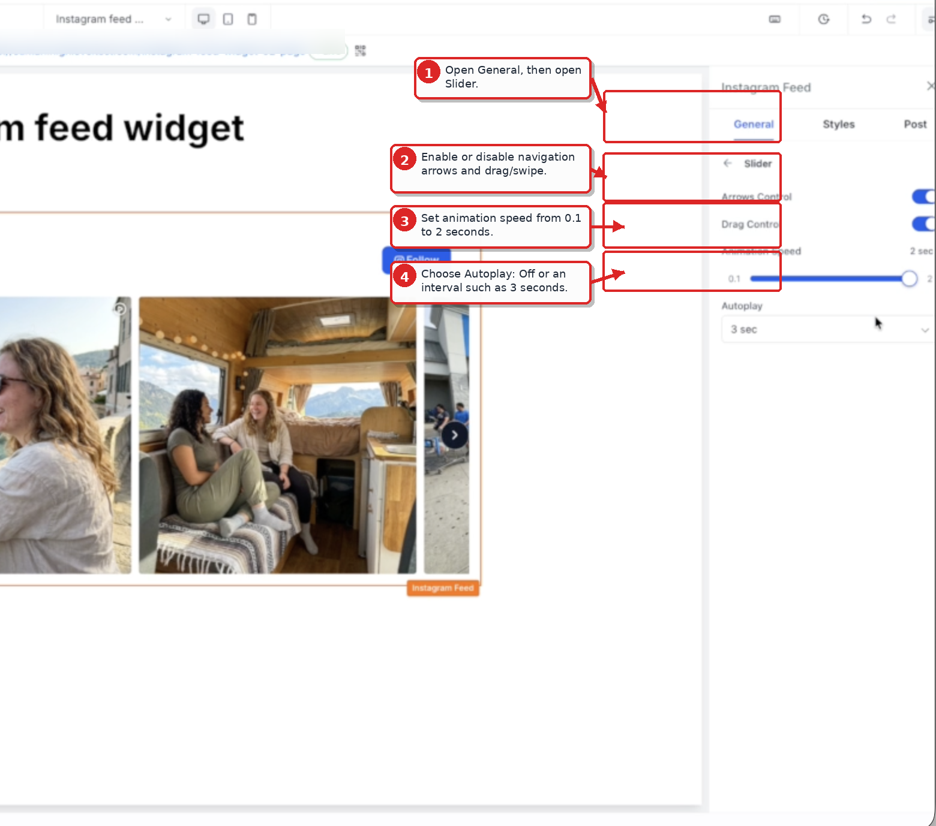Open the QR code icon
Image resolution: width=936 pixels, height=826 pixels.
pos(360,51)
